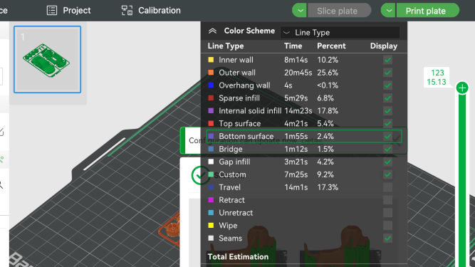Click the Project list icon
475x267 pixels.
52,11
